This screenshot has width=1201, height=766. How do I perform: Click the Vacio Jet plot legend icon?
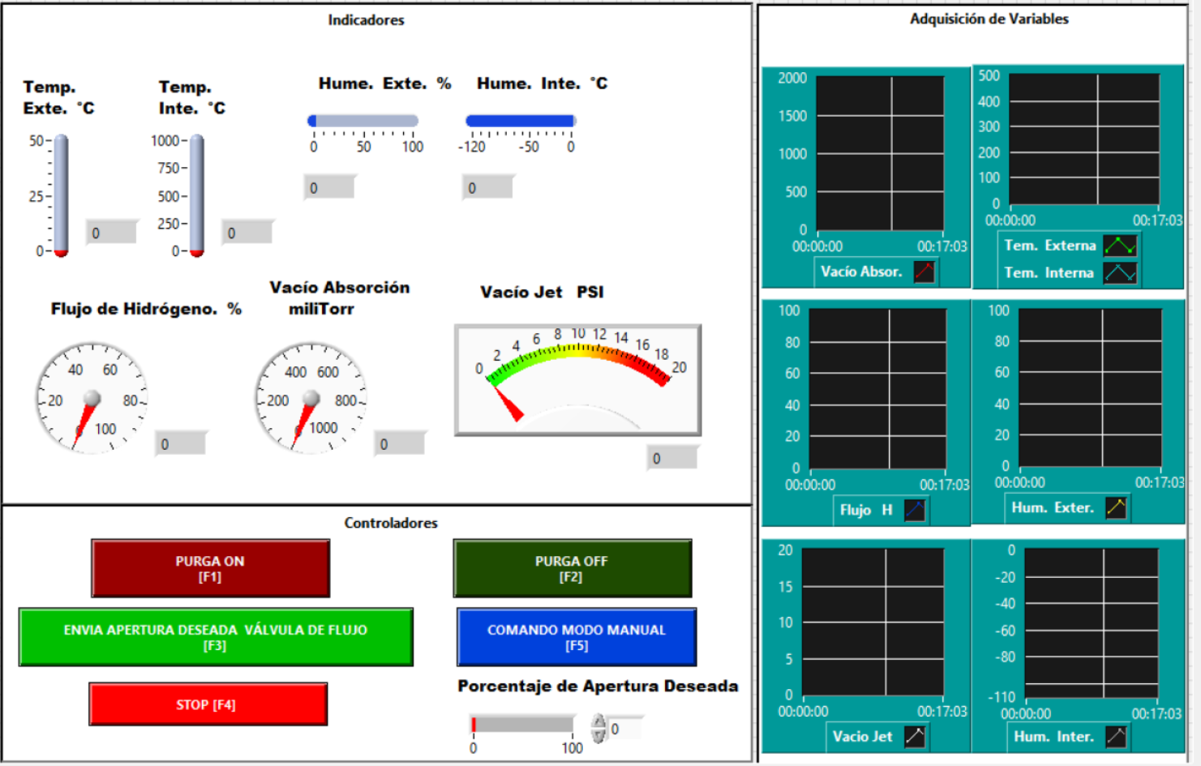pos(915,737)
